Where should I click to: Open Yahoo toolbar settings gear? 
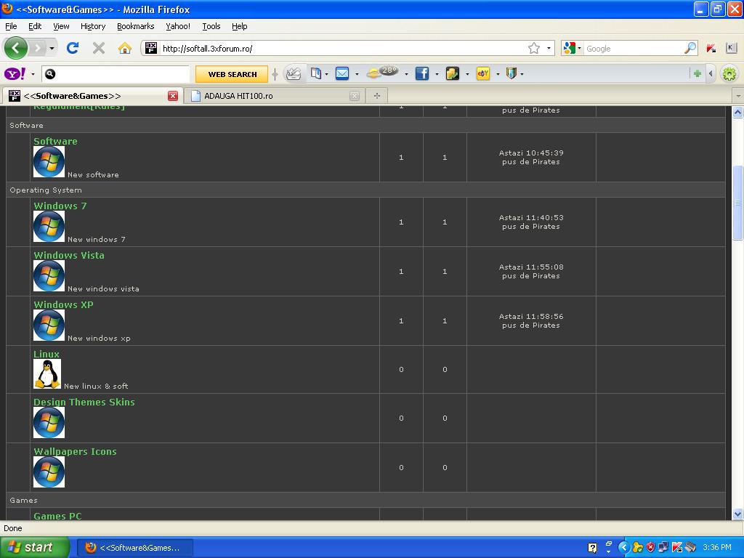[729, 74]
